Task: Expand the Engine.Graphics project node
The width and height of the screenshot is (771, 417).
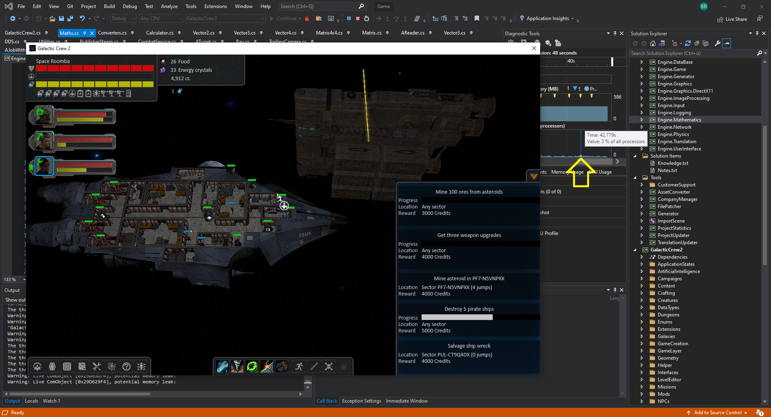Action: 642,84
